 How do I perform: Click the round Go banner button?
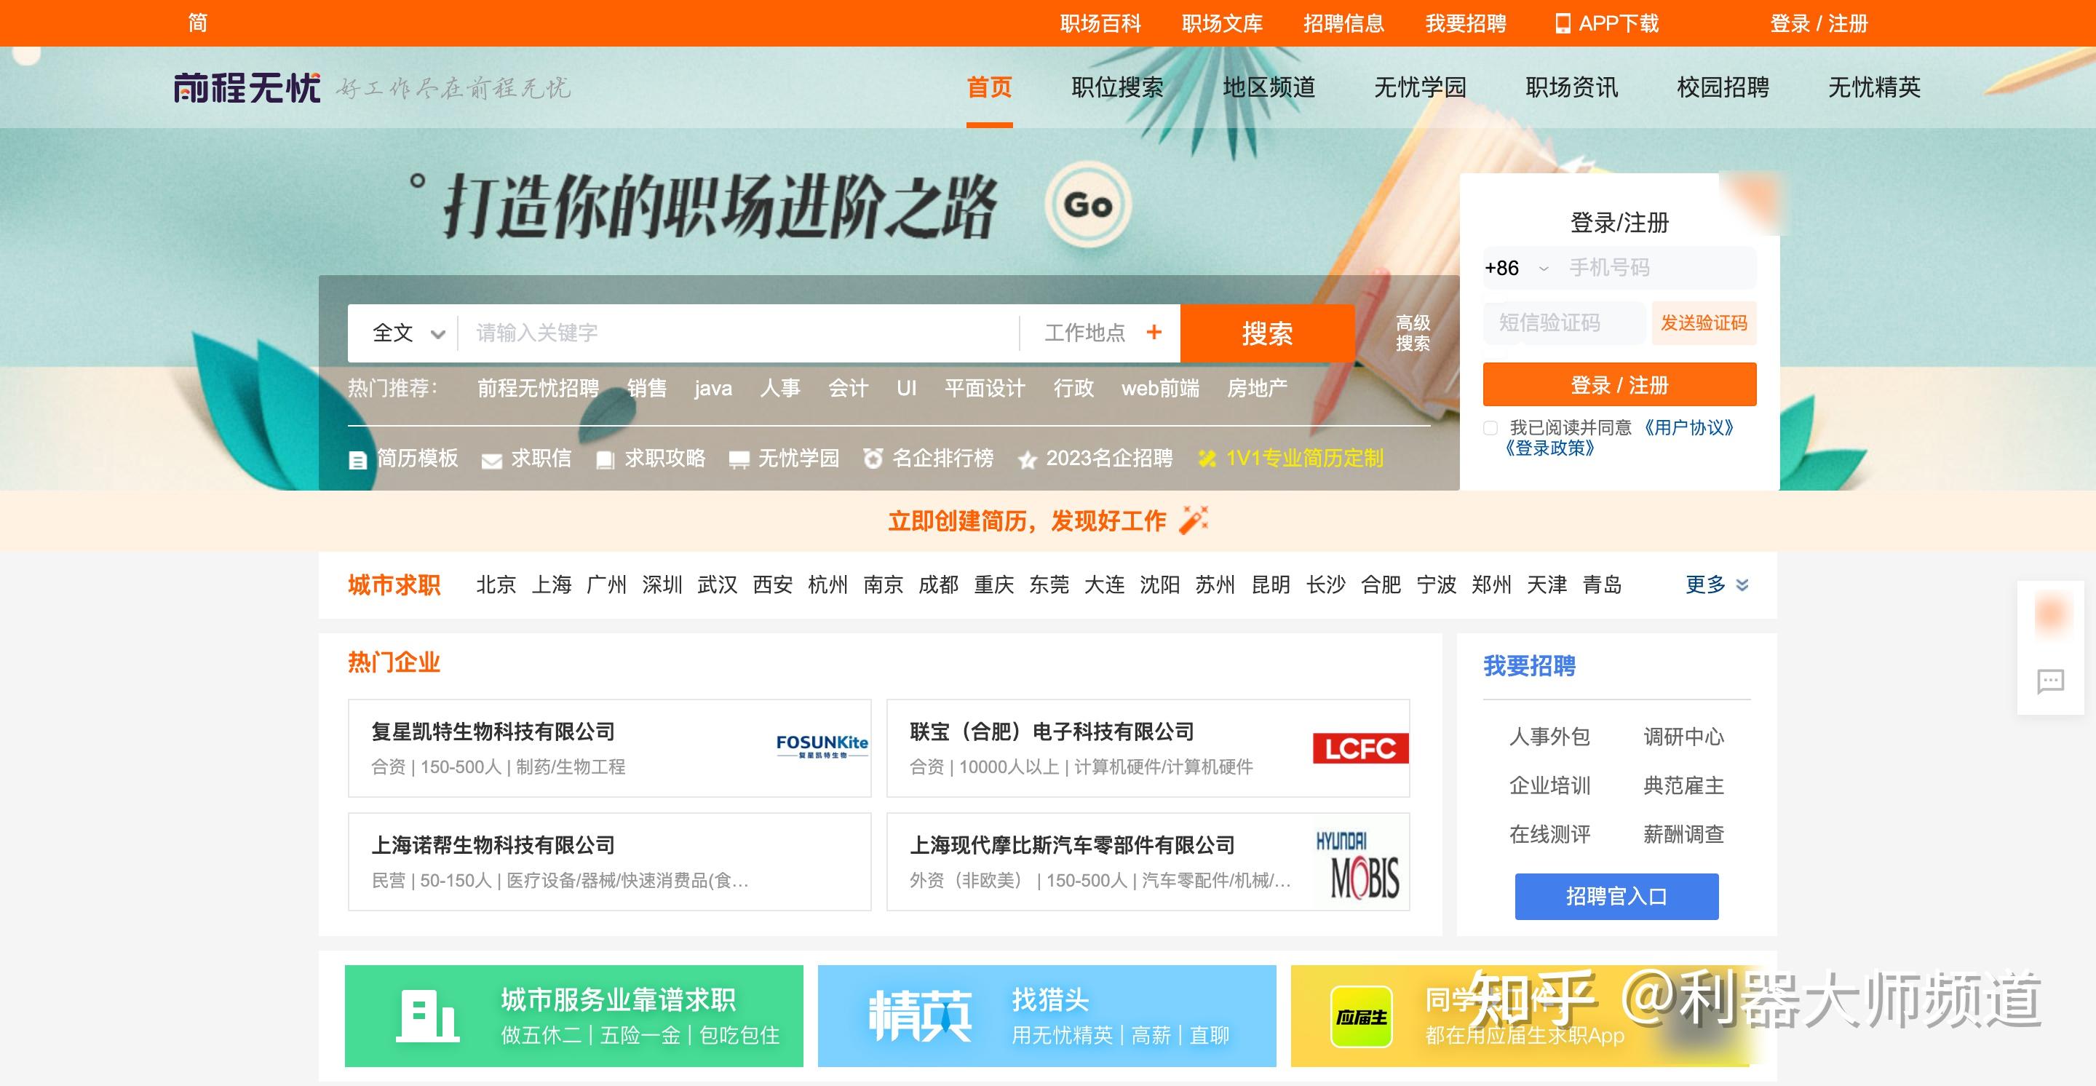coord(1088,205)
